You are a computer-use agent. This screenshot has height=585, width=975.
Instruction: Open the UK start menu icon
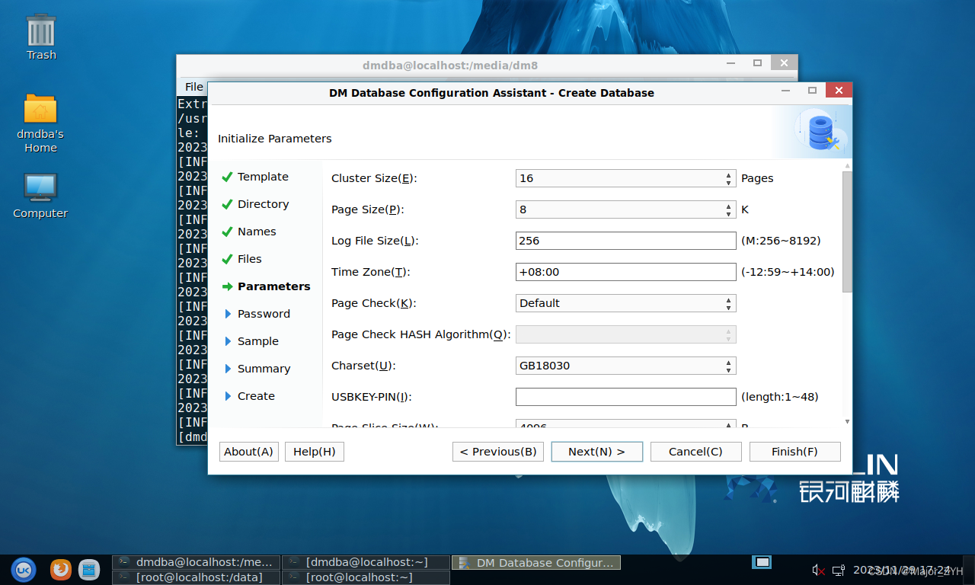(x=23, y=569)
